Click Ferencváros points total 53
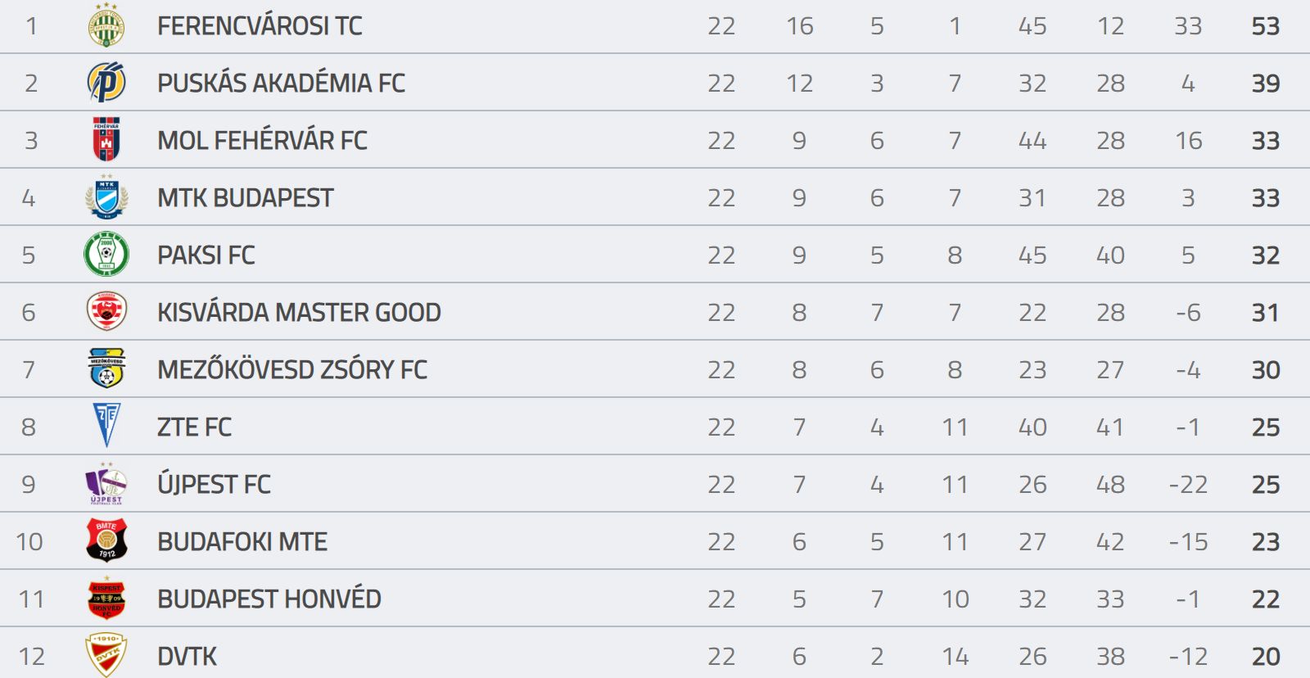 pyautogui.click(x=1266, y=26)
